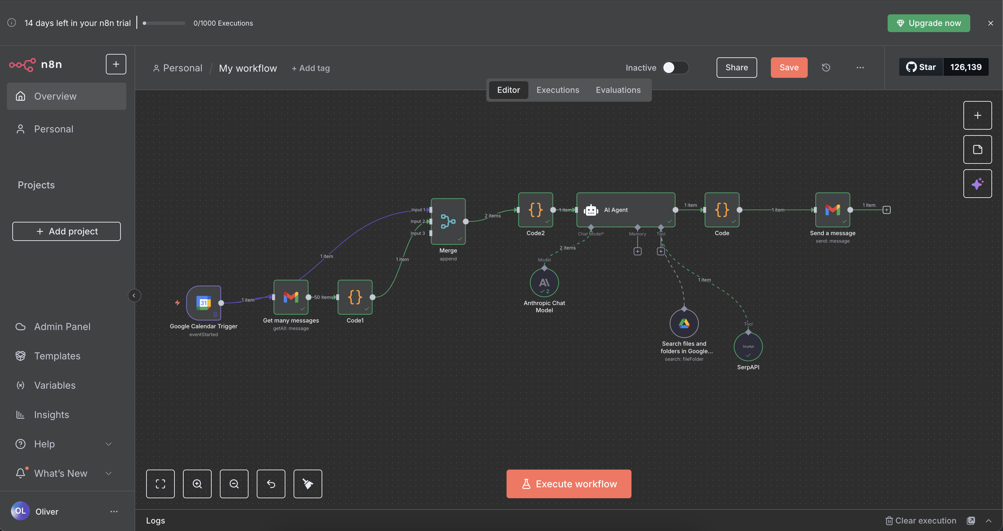Click the zoom in magnifier icon
Viewport: 1003px width, 531px height.
[x=197, y=484]
